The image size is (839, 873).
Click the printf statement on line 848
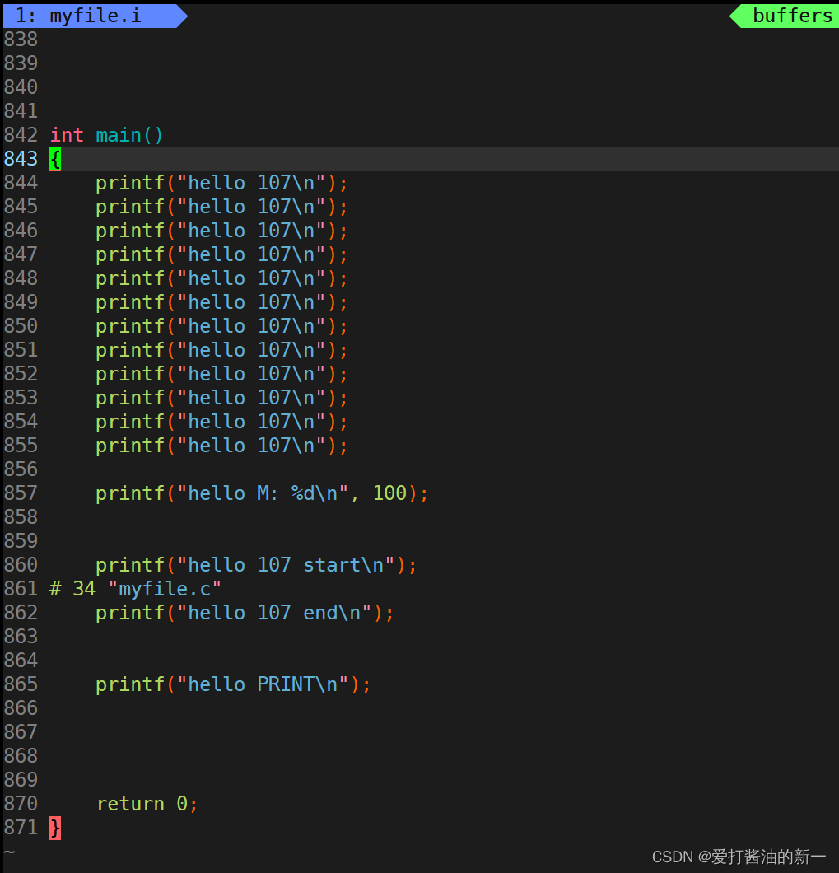click(221, 279)
